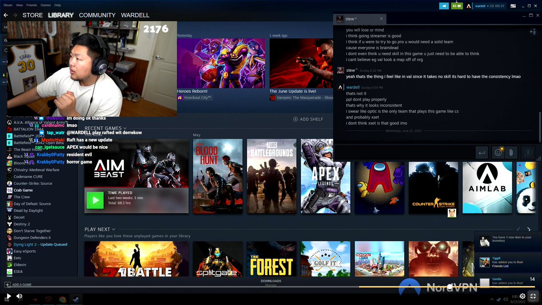Close the stew chat tab
Image resolution: width=542 pixels, height=305 pixels.
382,19
